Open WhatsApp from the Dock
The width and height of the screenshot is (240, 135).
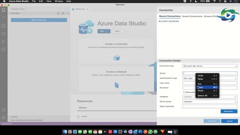[x=150, y=132]
